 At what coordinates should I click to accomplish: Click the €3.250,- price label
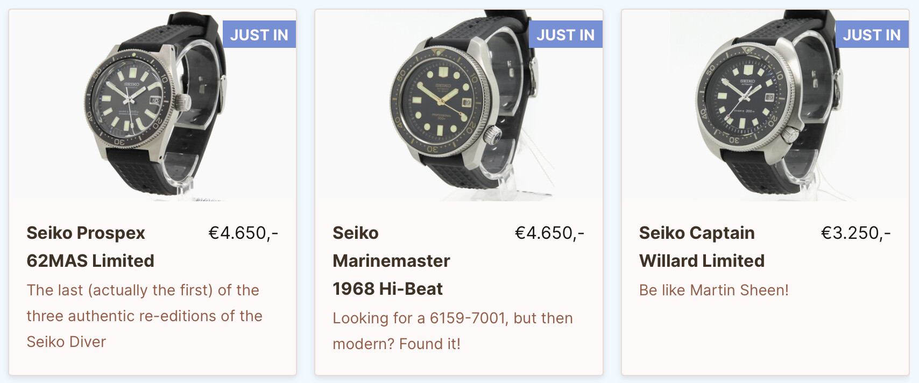[856, 233]
